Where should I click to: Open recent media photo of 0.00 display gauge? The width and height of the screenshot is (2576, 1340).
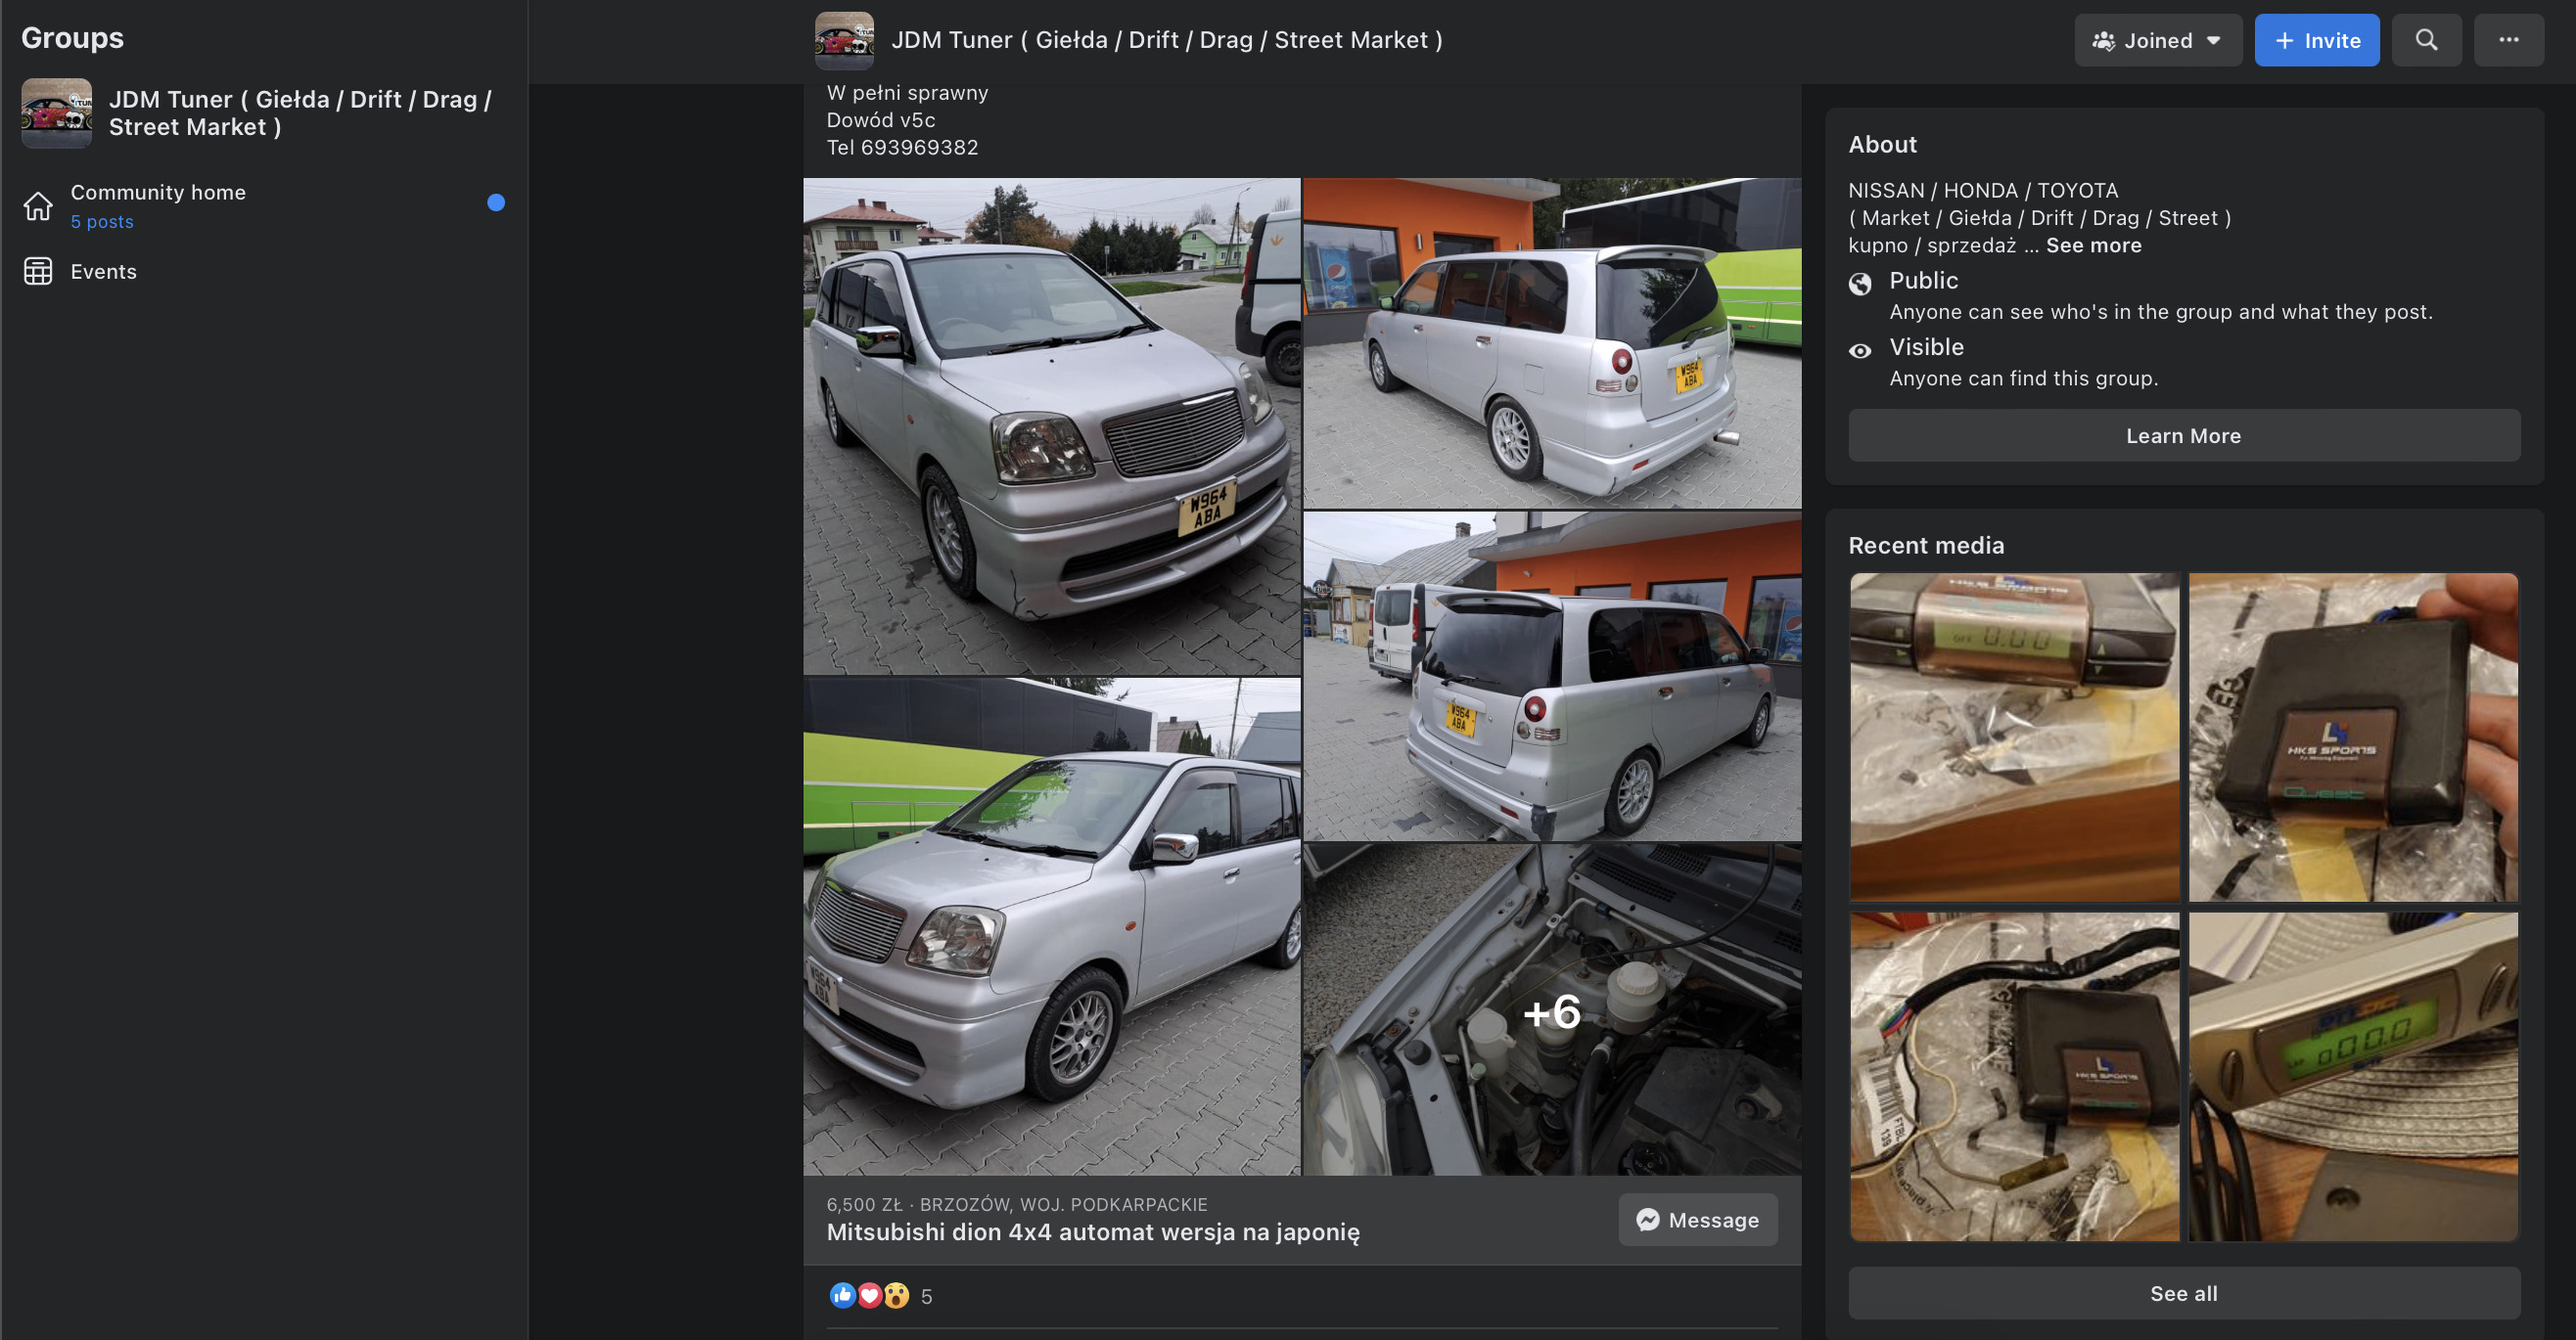click(x=2014, y=737)
